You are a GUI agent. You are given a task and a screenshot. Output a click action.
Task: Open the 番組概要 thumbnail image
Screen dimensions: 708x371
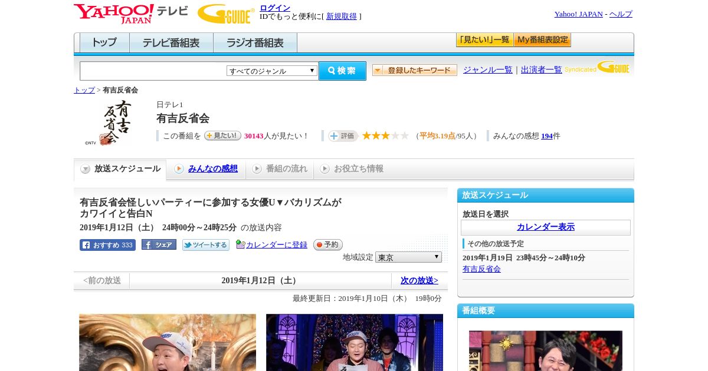click(x=546, y=350)
